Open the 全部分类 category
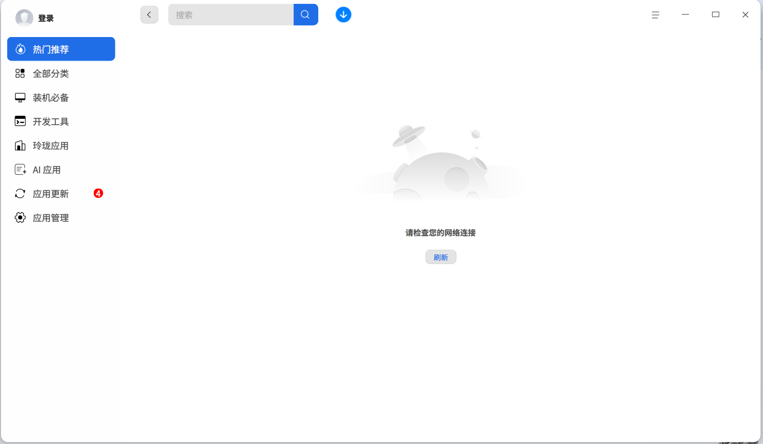 pyautogui.click(x=61, y=73)
